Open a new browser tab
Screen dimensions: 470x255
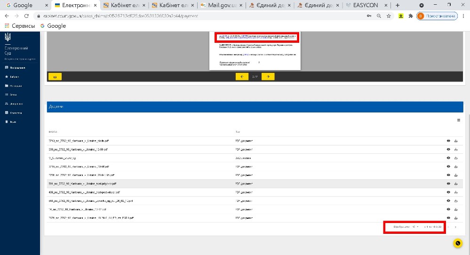point(398,5)
